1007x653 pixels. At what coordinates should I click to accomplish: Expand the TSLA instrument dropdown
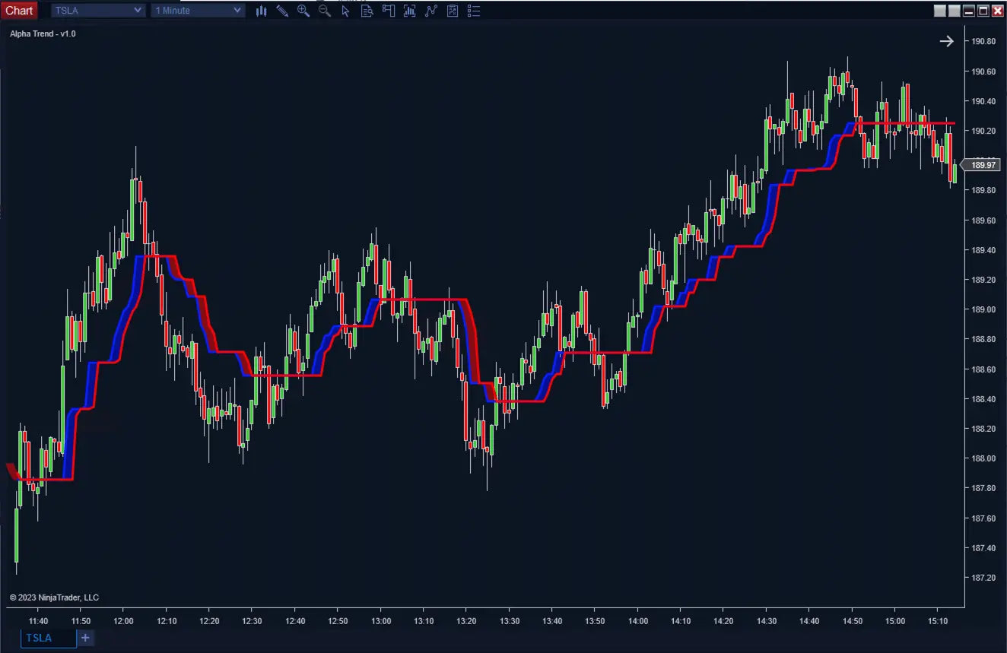(x=97, y=10)
